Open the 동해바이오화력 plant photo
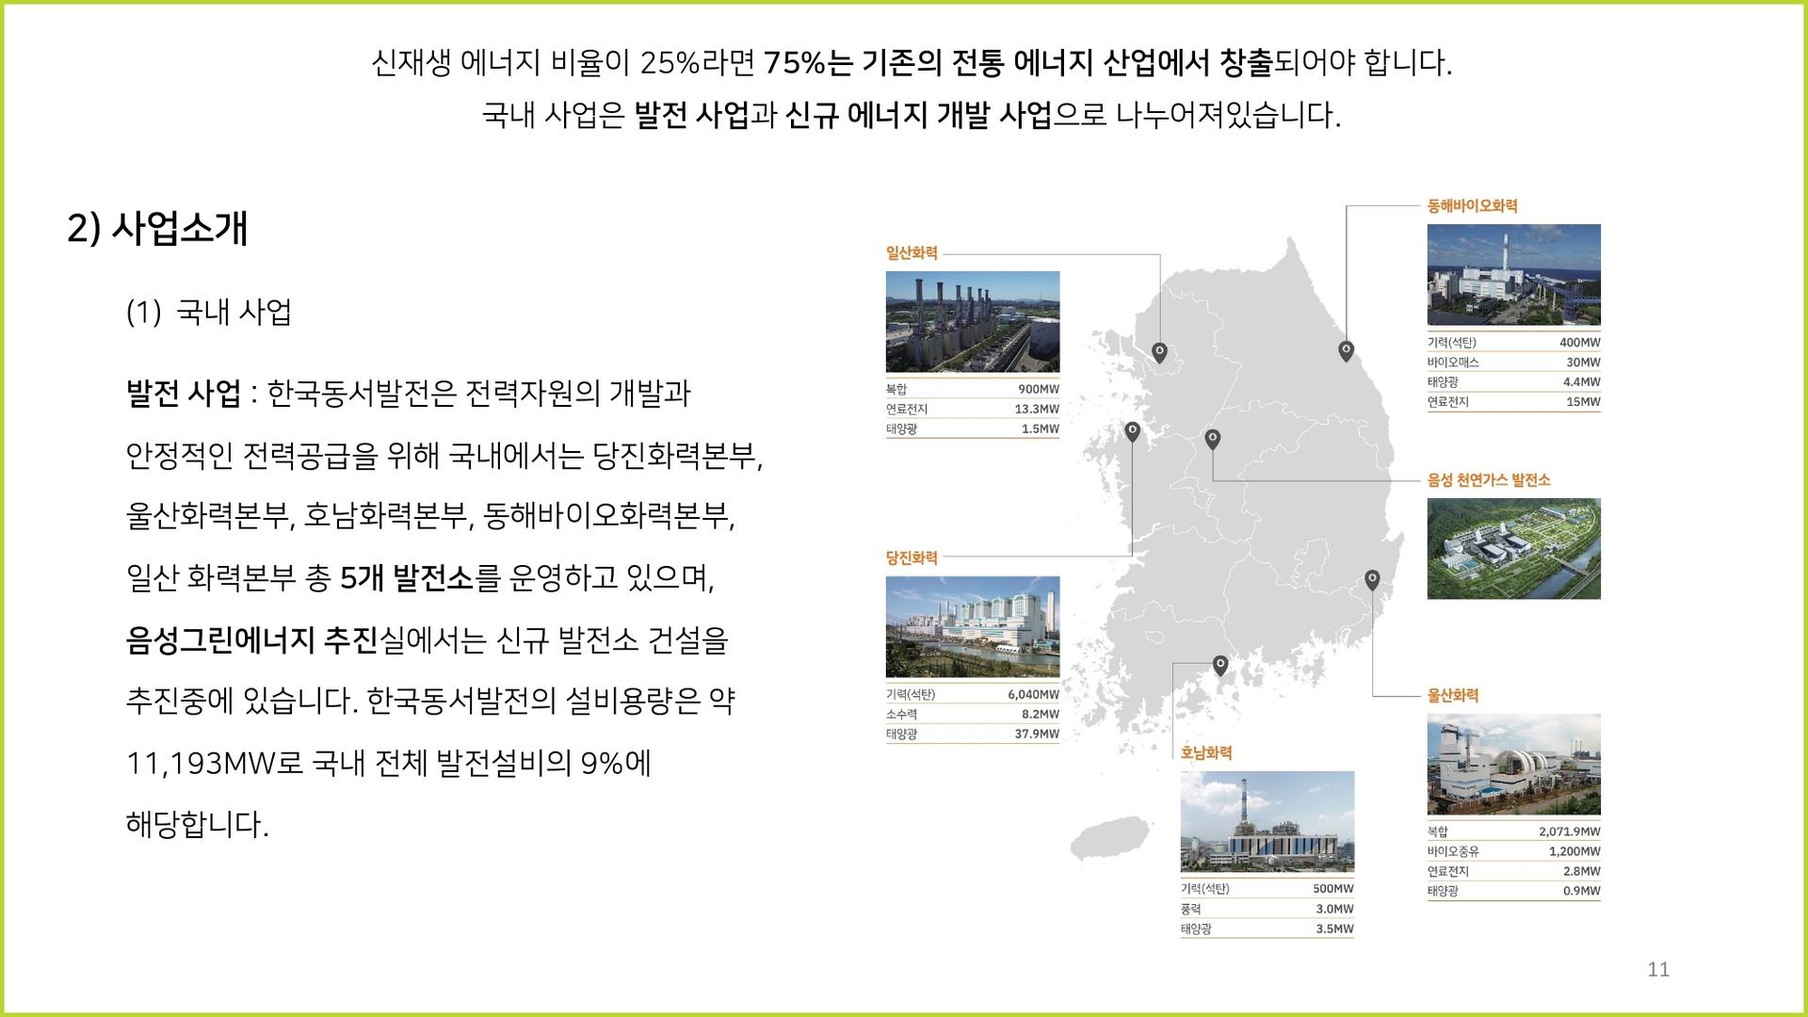The width and height of the screenshot is (1808, 1017). pyautogui.click(x=1514, y=275)
